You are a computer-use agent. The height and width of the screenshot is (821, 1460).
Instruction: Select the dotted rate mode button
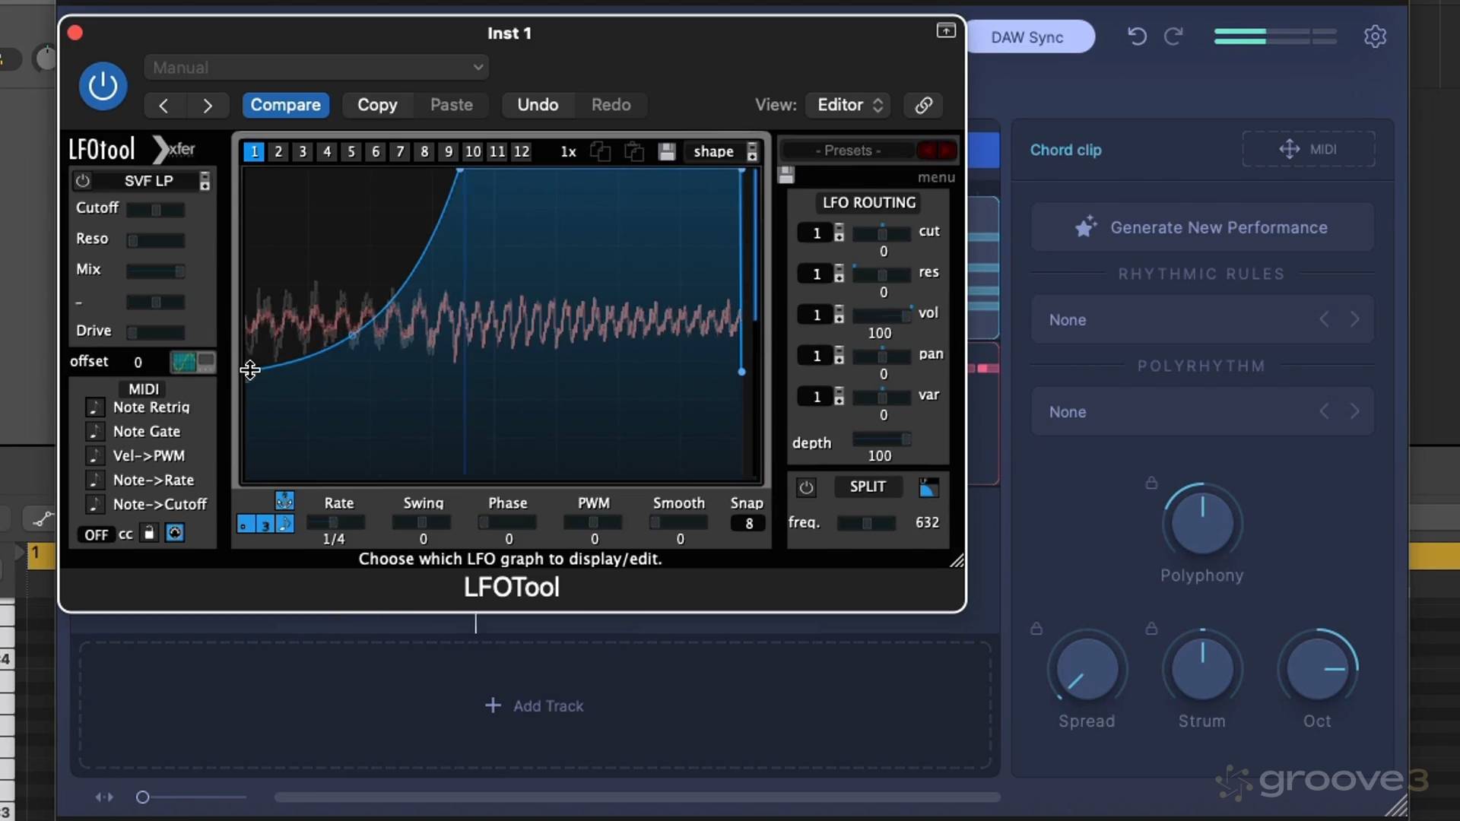245,524
